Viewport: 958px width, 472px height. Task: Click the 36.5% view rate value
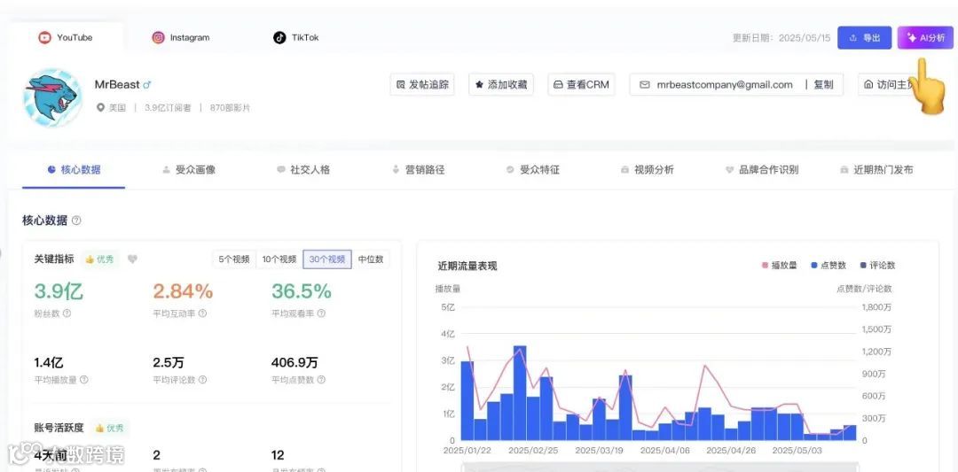click(302, 291)
